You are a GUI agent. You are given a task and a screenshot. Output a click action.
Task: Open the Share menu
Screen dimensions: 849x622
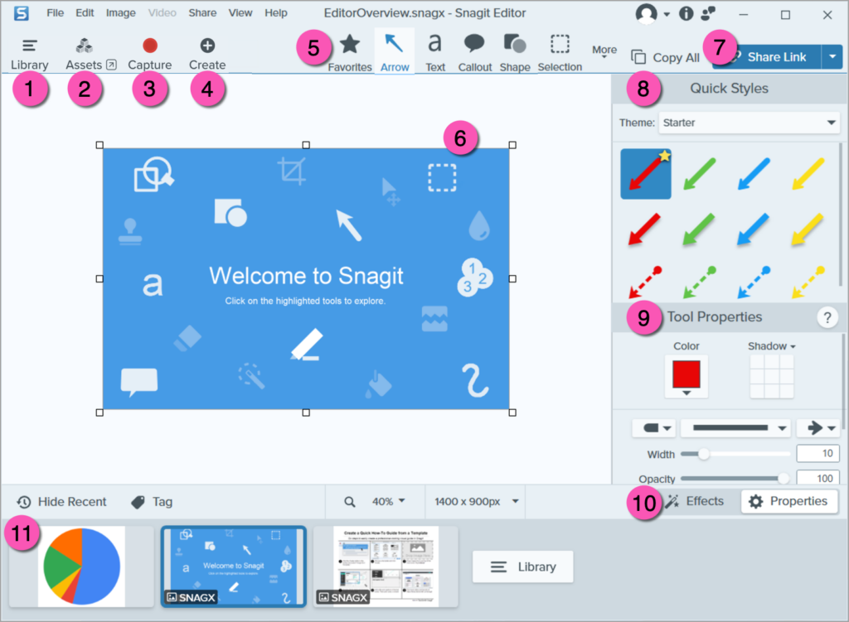(x=202, y=13)
